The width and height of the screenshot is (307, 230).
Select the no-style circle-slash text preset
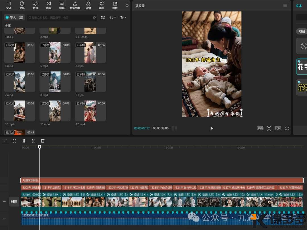pos(304,46)
